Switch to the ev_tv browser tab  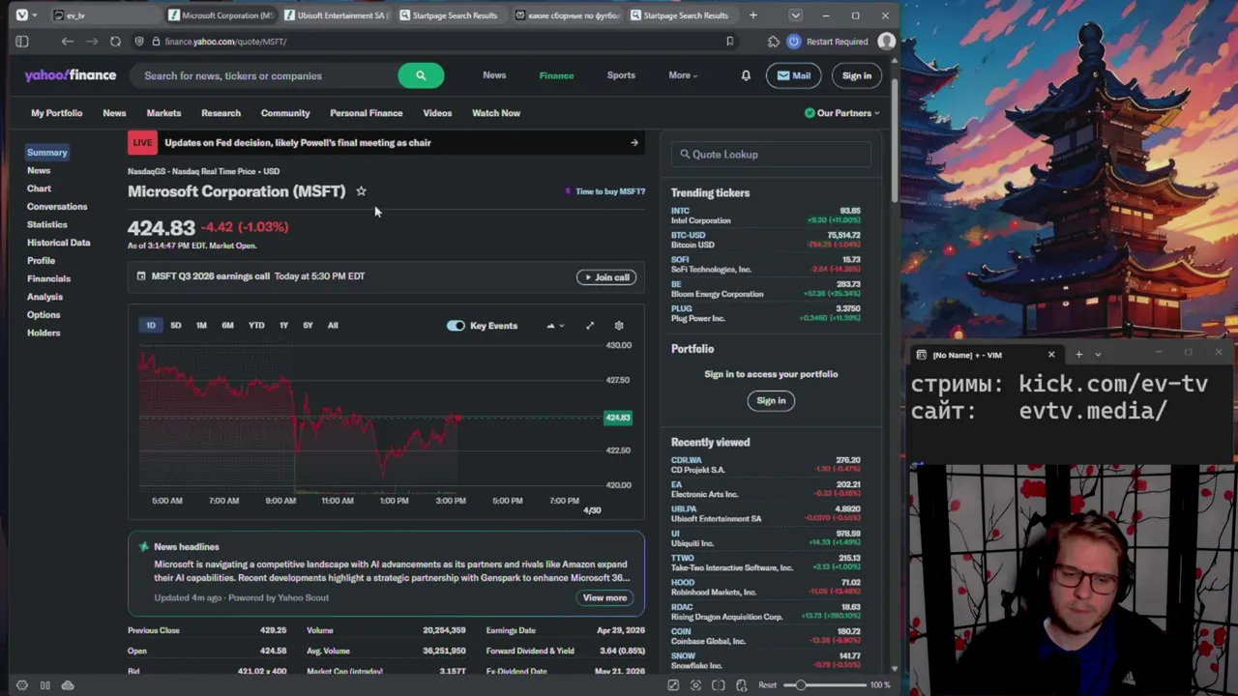click(x=104, y=15)
